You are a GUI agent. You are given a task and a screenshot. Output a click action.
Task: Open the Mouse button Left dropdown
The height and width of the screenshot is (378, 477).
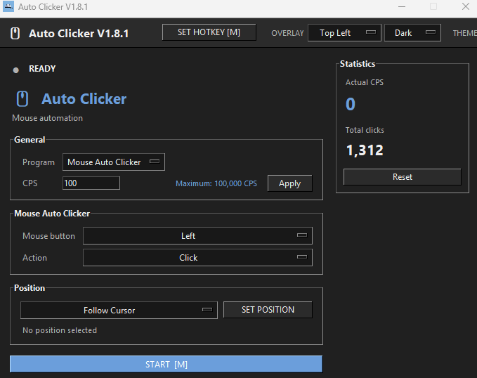[x=197, y=235]
